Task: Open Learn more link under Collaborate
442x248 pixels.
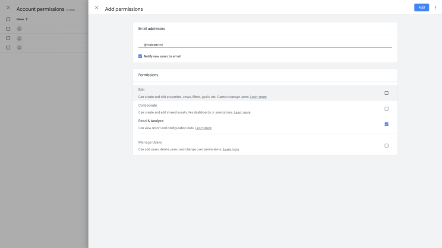Action: coord(242,112)
